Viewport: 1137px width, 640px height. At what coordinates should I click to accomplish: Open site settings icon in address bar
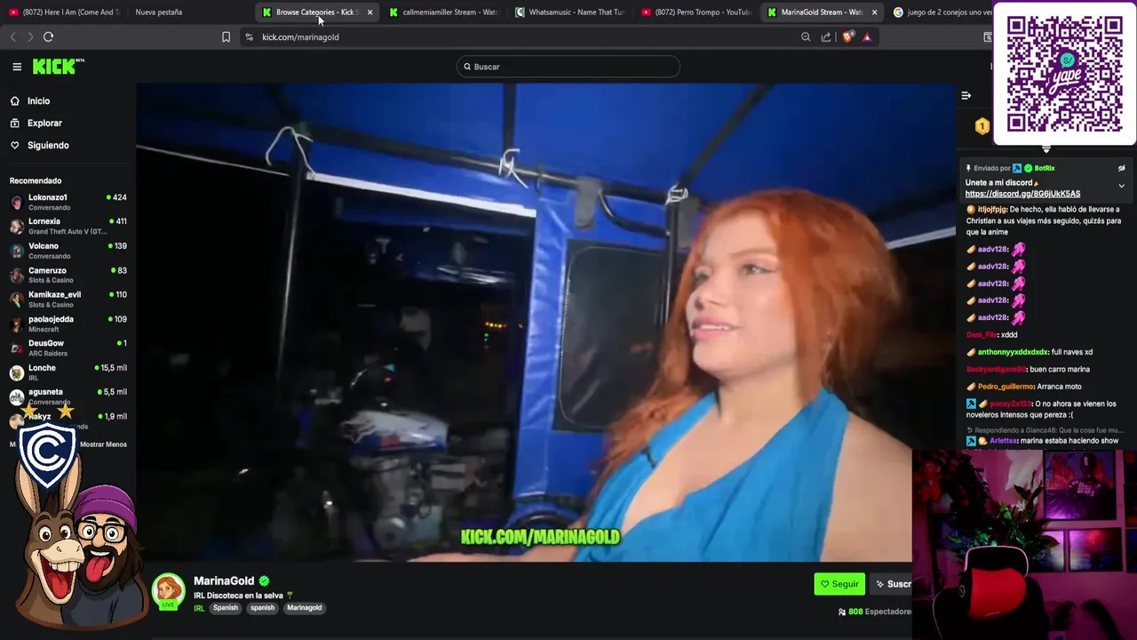pos(249,37)
